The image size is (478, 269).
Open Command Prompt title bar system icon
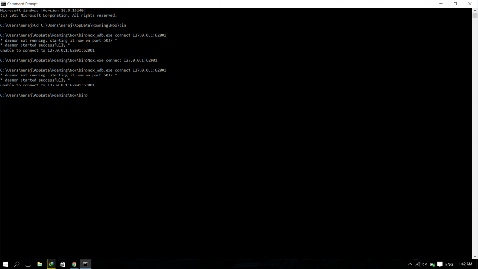(3, 4)
